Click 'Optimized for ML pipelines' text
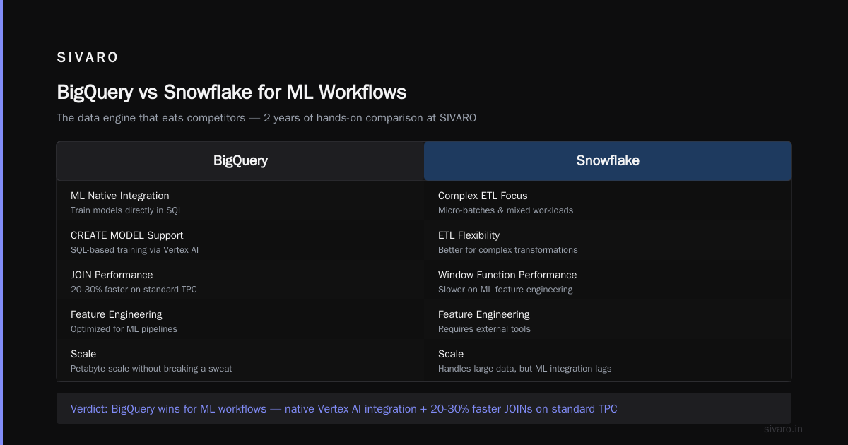This screenshot has height=445, width=848. pos(124,329)
